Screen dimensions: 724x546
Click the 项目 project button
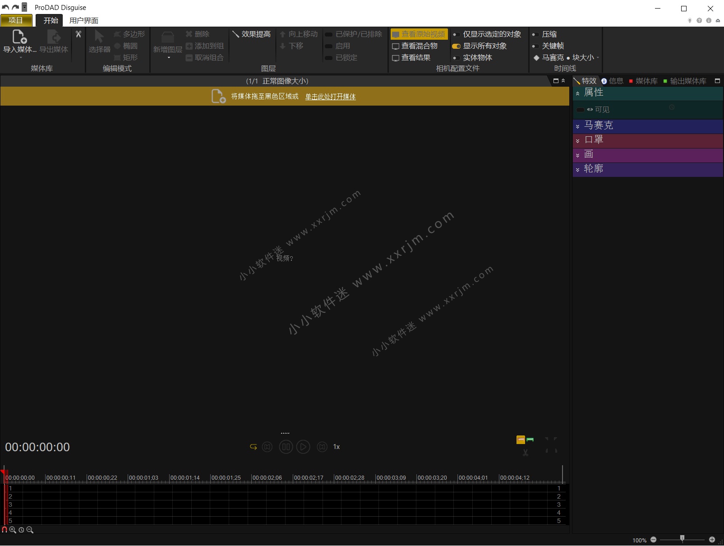16,20
